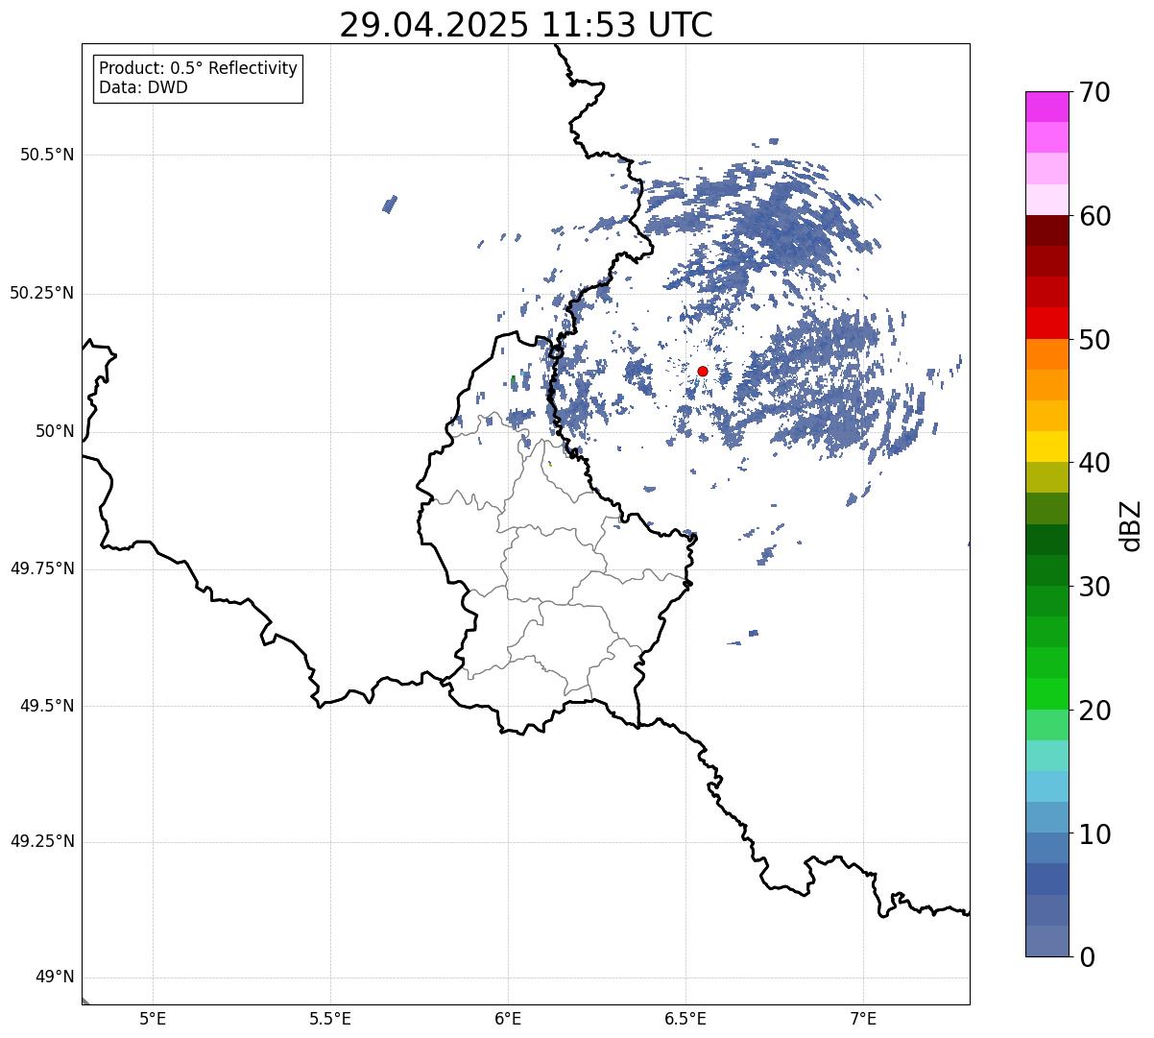
Task: Click the colorbar tick label 40
Action: (1094, 463)
